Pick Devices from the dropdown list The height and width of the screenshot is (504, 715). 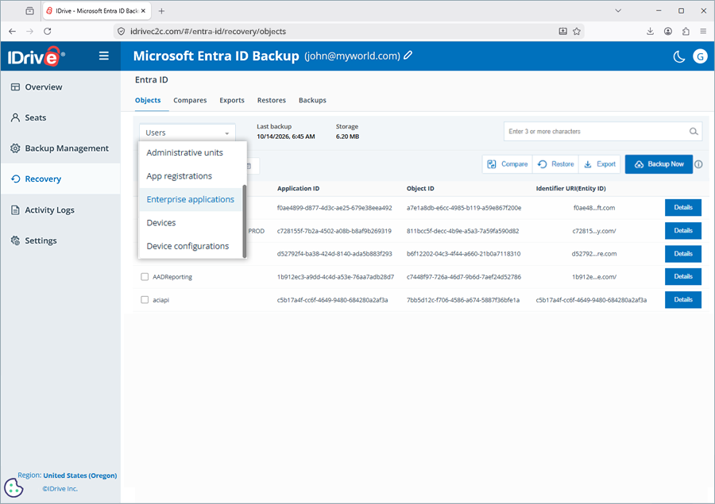(x=190, y=223)
